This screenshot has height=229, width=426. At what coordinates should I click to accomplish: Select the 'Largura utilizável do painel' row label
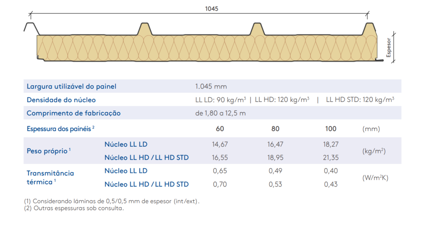[x=71, y=86]
